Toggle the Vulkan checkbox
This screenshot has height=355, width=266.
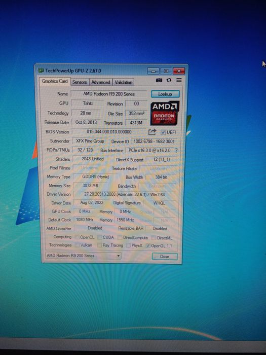tap(77, 245)
